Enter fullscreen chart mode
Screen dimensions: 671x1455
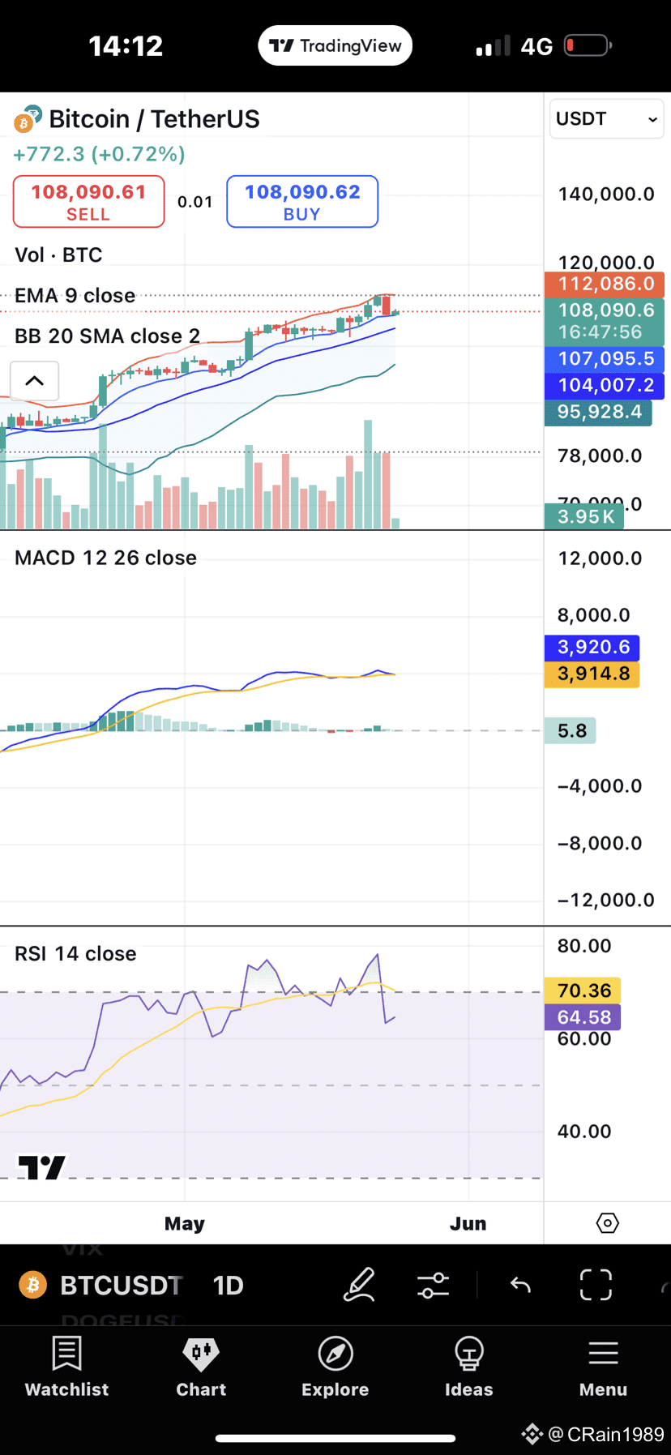(x=596, y=1285)
